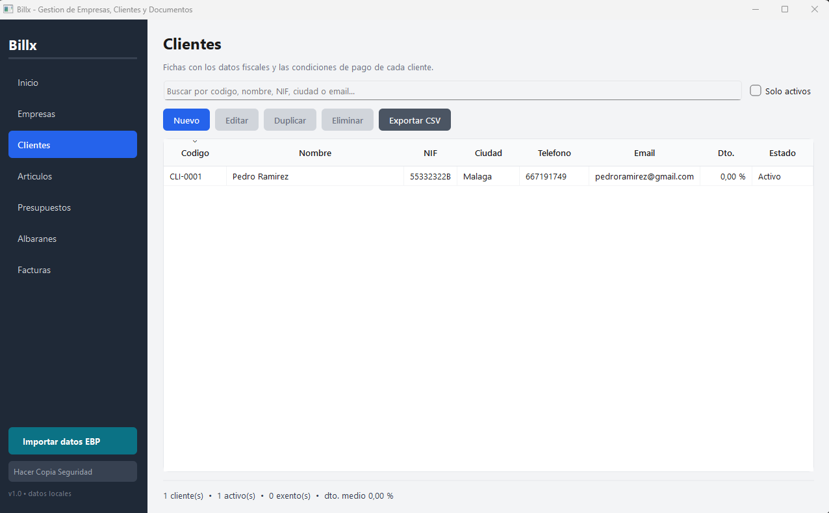Click the Dto. column header
Screen dimensions: 829x513
tap(726, 153)
